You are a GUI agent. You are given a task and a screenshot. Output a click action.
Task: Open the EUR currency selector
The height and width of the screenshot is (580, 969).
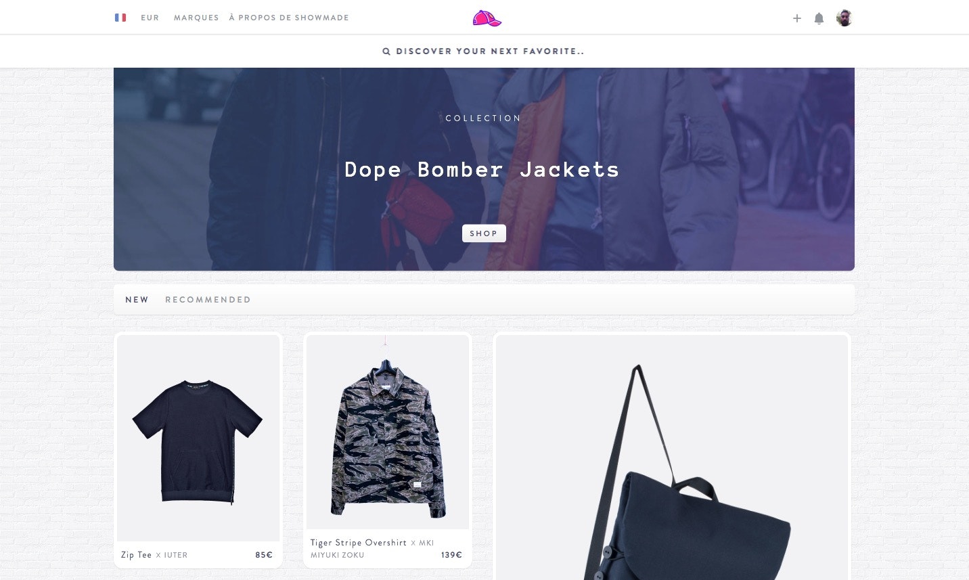[150, 18]
